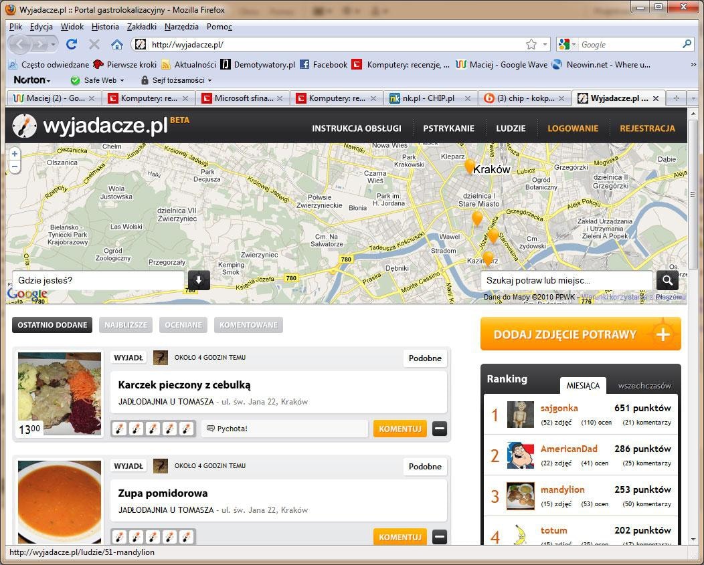The width and height of the screenshot is (704, 565).
Task: Click the locate-me arrow next to Gdzie jesteś
Action: click(199, 280)
